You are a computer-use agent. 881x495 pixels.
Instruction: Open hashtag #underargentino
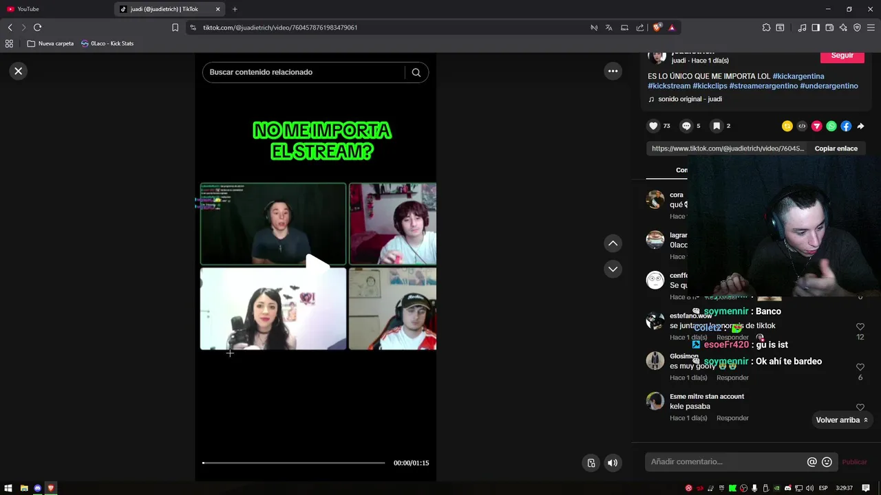829,86
